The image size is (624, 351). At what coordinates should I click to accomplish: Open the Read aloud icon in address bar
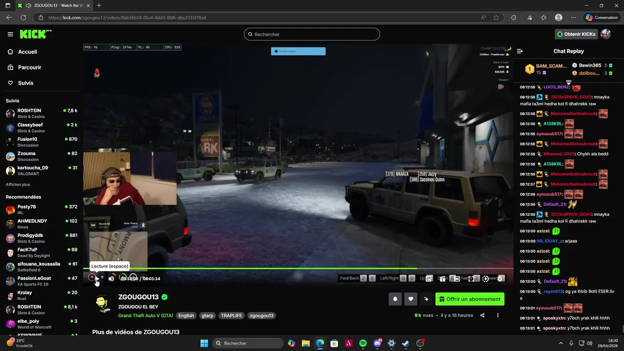tap(483, 18)
